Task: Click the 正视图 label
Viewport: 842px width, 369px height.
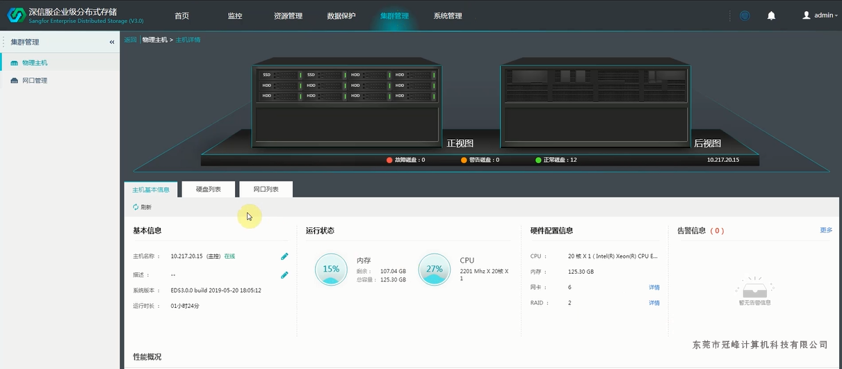Action: [460, 143]
